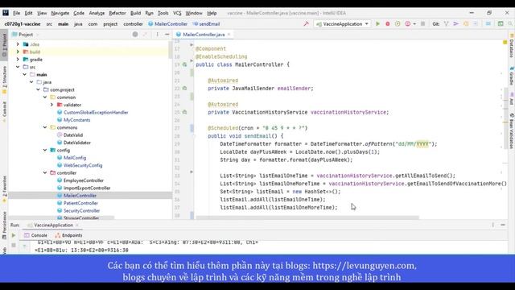515x290 pixels.
Task: Click gutter bean icon beside MailerController class
Action: point(184,64)
